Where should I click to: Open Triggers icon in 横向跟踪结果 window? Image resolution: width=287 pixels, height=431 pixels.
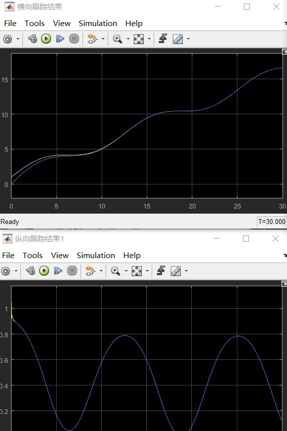[x=163, y=39]
